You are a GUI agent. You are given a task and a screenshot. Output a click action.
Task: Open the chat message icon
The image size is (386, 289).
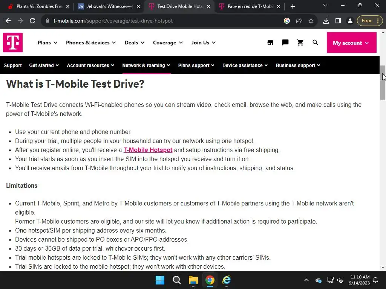click(285, 43)
